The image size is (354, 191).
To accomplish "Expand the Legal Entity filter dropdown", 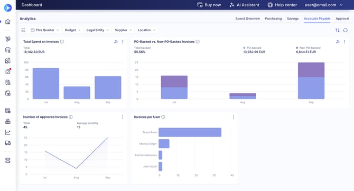I will point(98,30).
